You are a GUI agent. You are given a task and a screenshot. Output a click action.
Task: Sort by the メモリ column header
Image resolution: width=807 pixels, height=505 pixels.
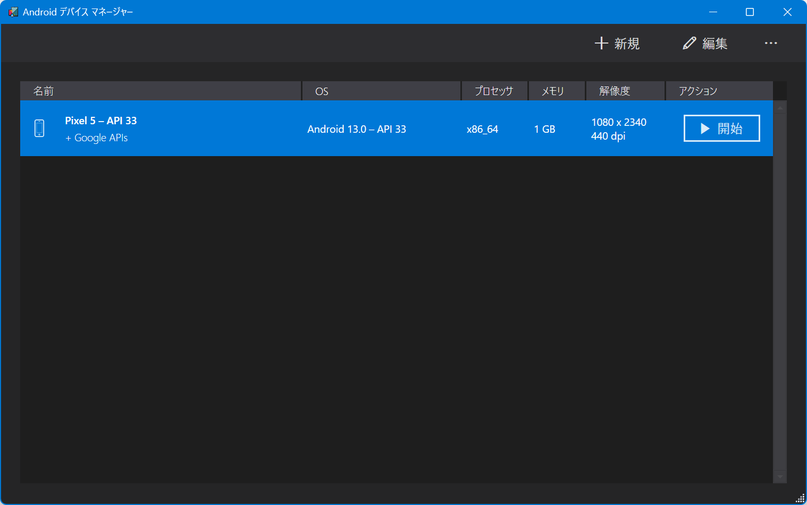click(x=557, y=91)
